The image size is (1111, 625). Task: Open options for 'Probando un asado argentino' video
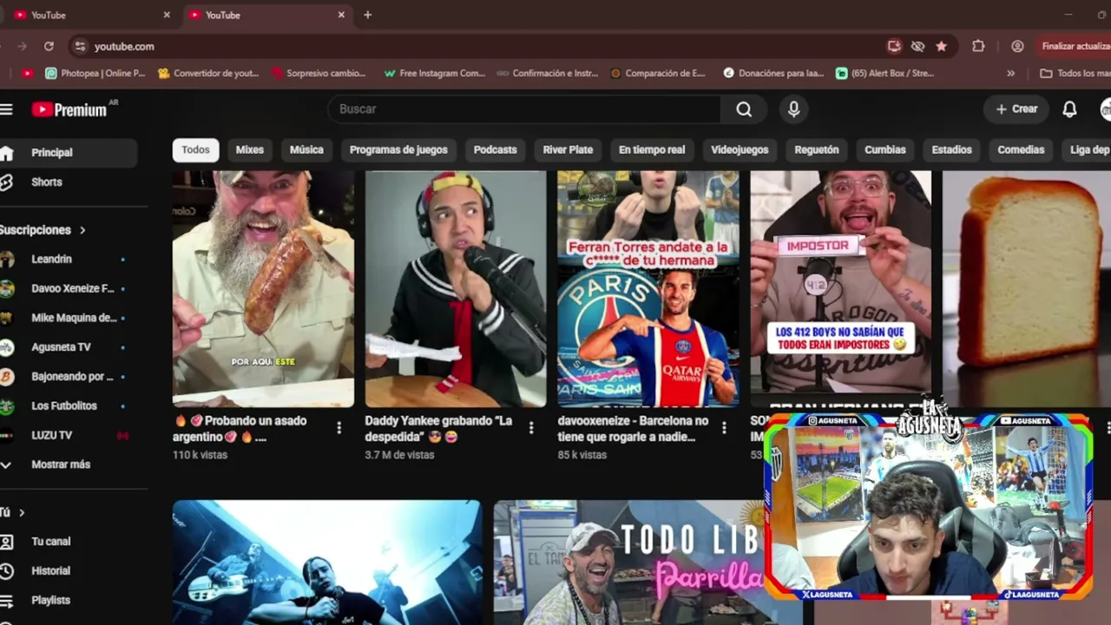point(339,427)
